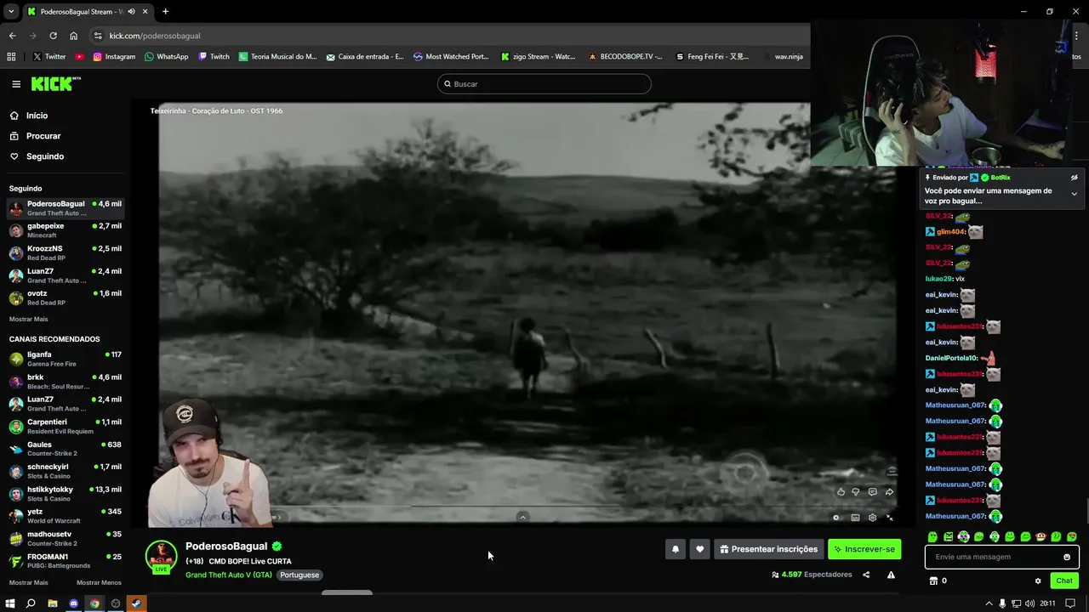This screenshot has width=1089, height=612.
Task: Open the video comment icon
Action: pyautogui.click(x=872, y=491)
